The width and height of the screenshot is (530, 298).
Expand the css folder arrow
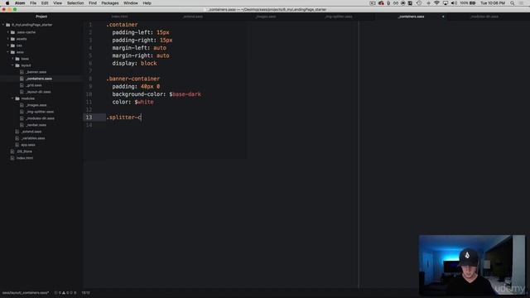(8, 46)
